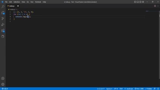The image size is (160, 90).
Task: Open the clipboard-shaped activity bar view
Action: (x=3, y=36)
